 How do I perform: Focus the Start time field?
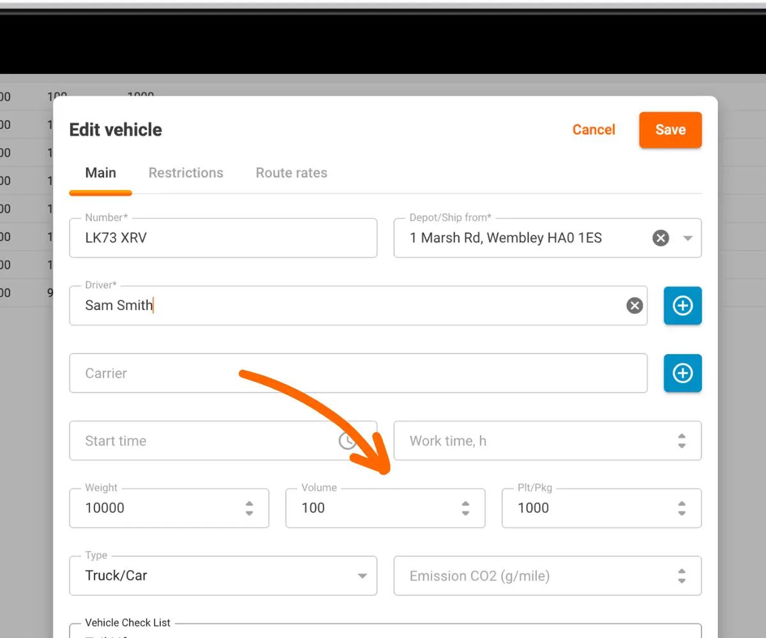(223, 441)
